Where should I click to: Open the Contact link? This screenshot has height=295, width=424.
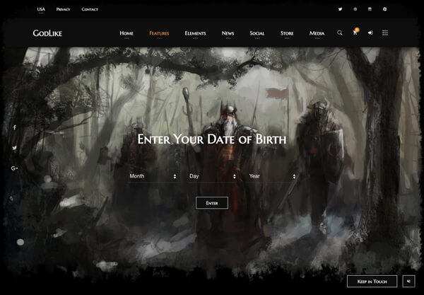point(90,9)
